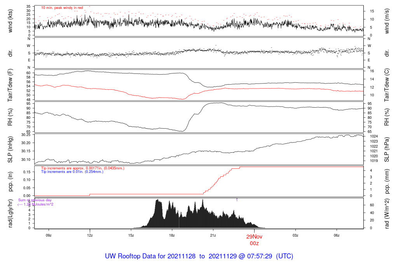Select the "18z" time tick label
The width and height of the screenshot is (398, 272).
(x=172, y=235)
